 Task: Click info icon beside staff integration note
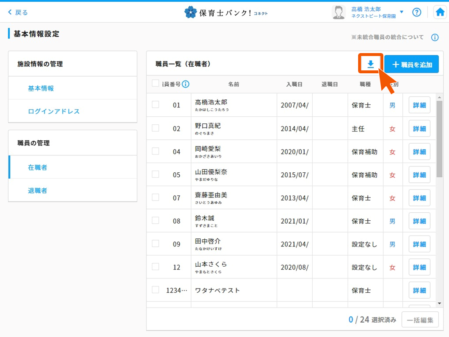(x=435, y=37)
